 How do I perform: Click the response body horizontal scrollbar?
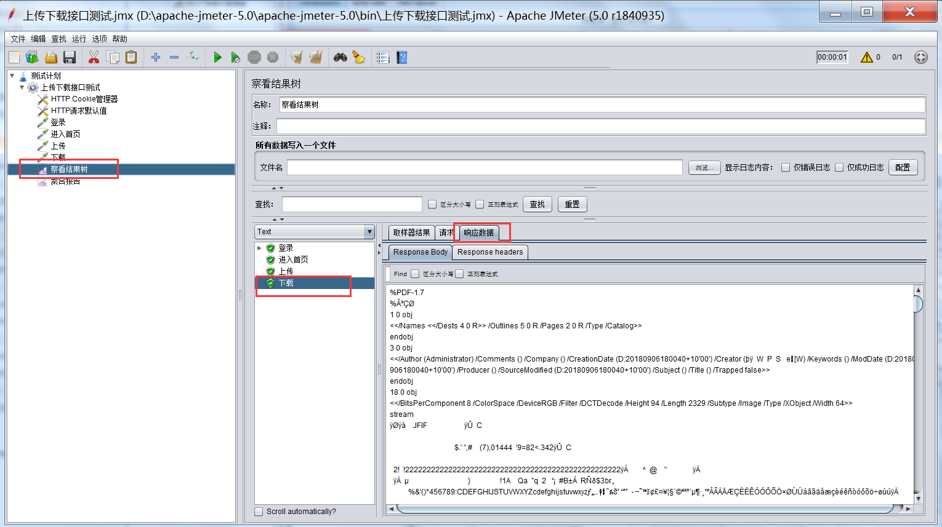click(x=645, y=509)
